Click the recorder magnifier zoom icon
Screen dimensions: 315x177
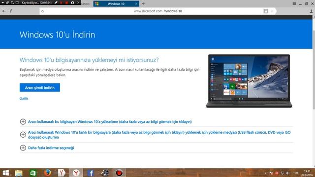12,2
